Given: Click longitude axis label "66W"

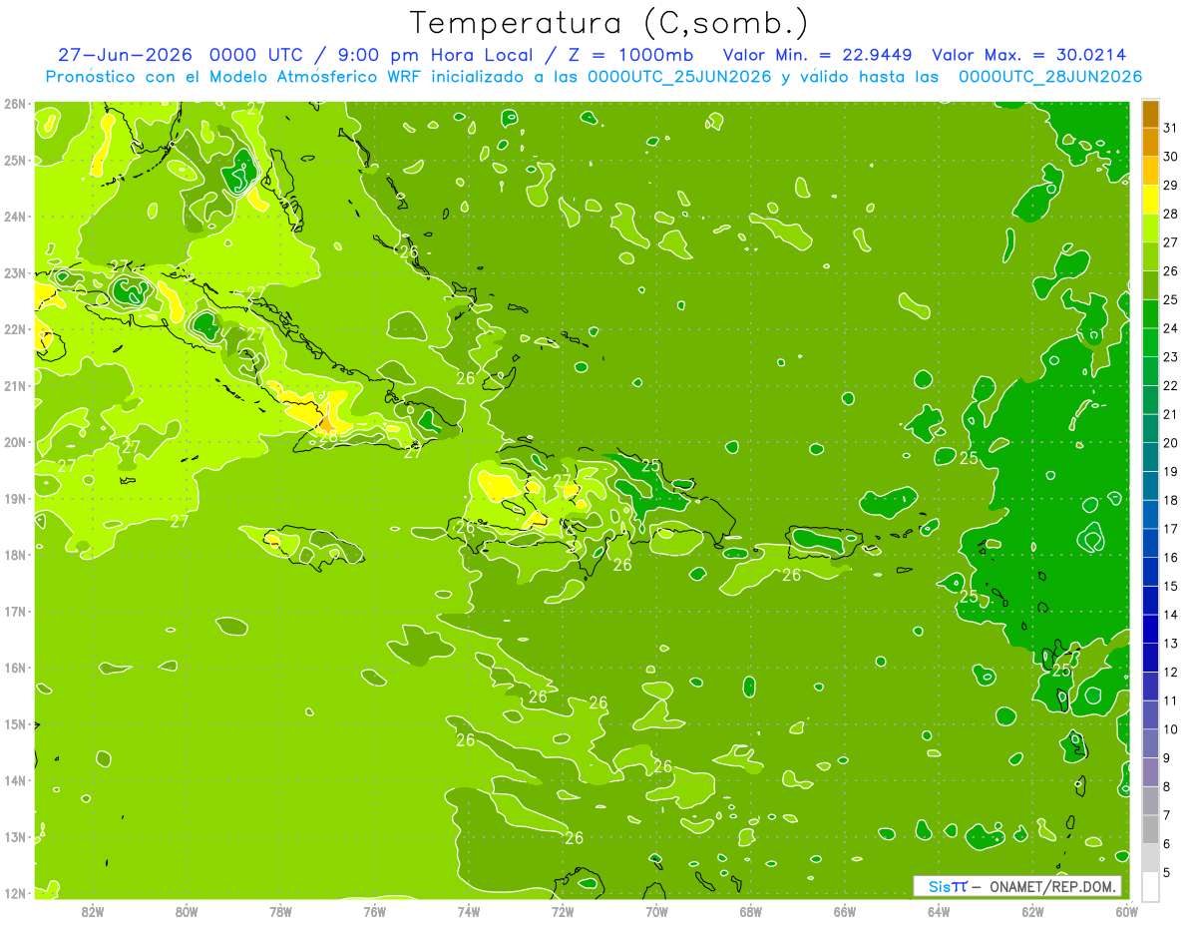Looking at the screenshot, I should pos(844,911).
